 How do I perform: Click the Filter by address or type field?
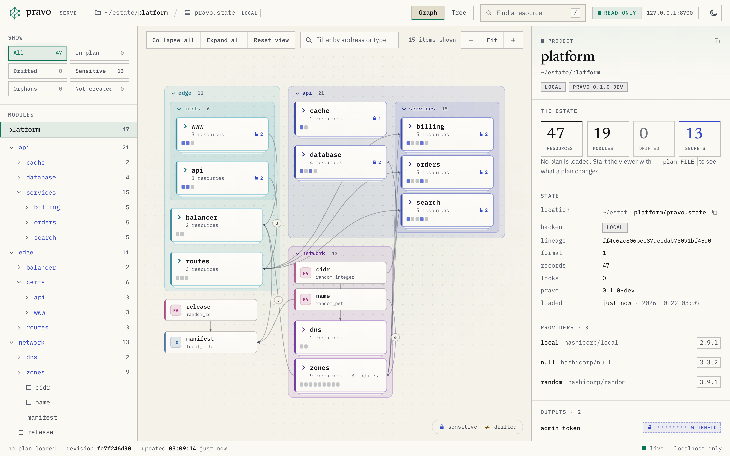349,40
